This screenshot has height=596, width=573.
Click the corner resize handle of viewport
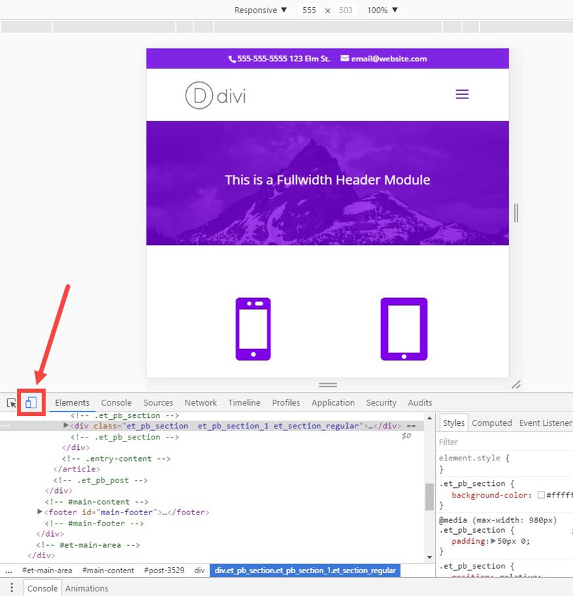tap(516, 385)
